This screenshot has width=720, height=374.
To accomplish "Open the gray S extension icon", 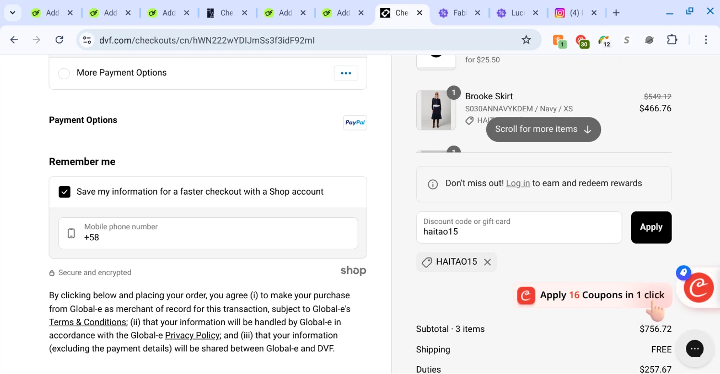I will [x=626, y=40].
